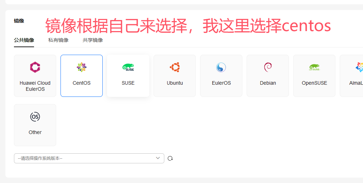Choose the Other OS image card
The image size is (363, 183).
click(35, 125)
